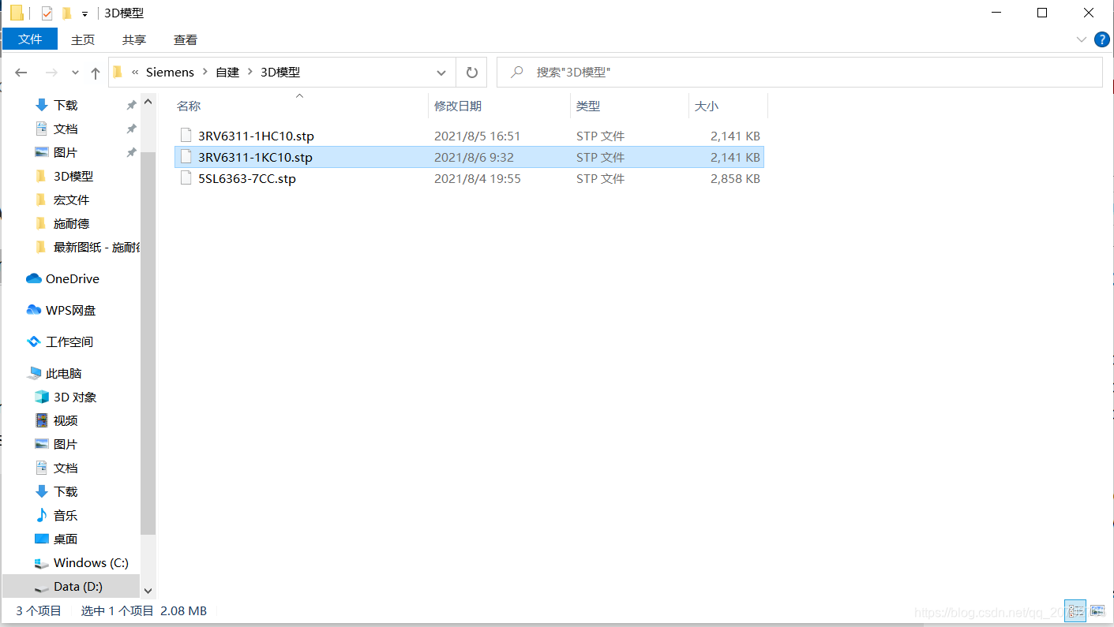The width and height of the screenshot is (1114, 627).
Task: Switch to the 共享 ribbon tab
Action: pyautogui.click(x=134, y=39)
